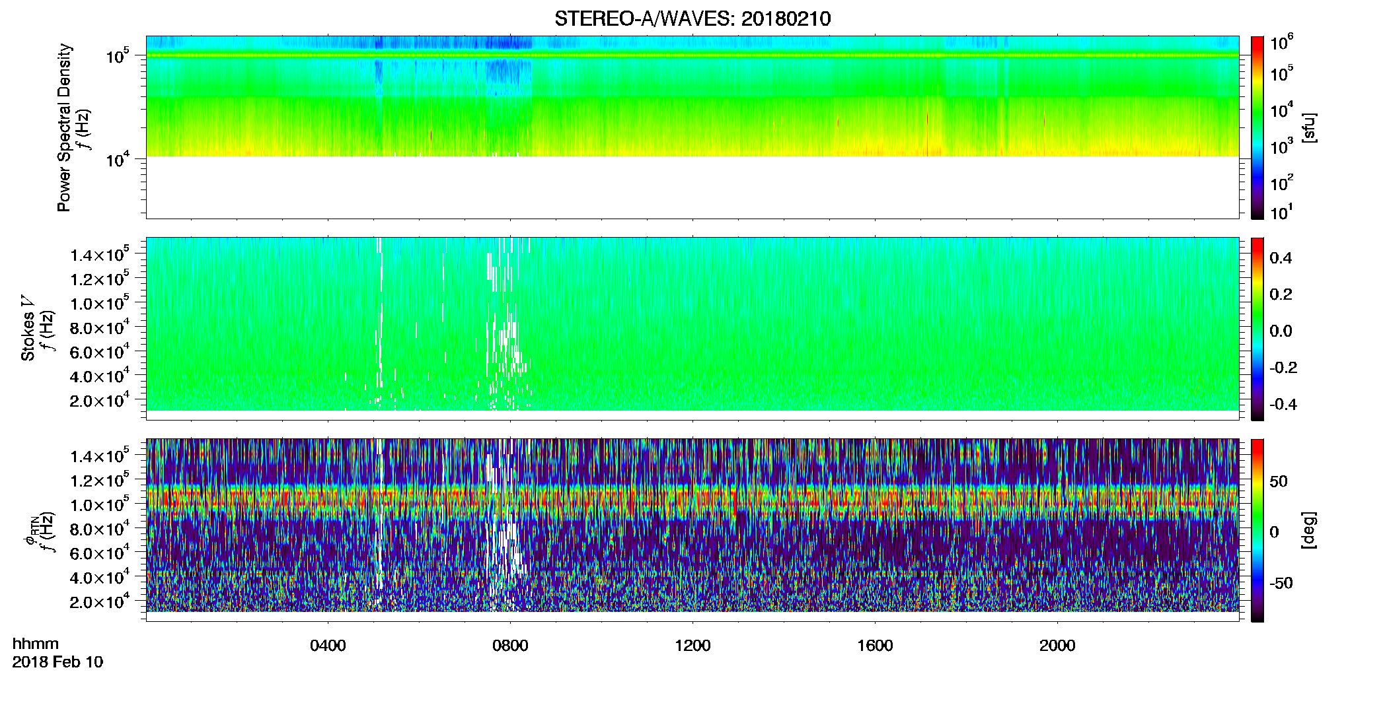Click the title STEREO-A/WAVES: 20180210
The image size is (1385, 713).
click(692, 18)
